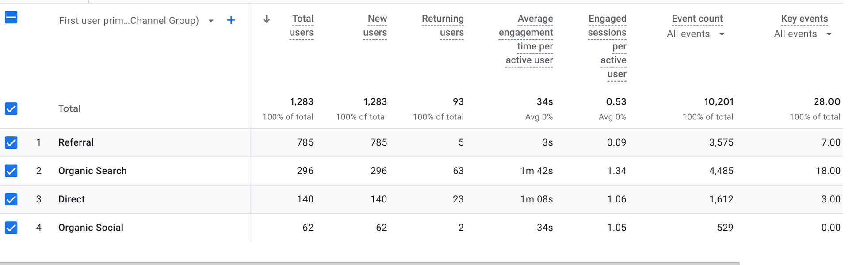Click the descending sort arrow beside Total users
Viewport: 849px width, 265px height.
click(x=266, y=19)
